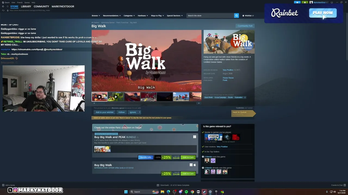Expand the Ways to Play dropdown
Viewport: 348px width, 195px height.
point(157,15)
